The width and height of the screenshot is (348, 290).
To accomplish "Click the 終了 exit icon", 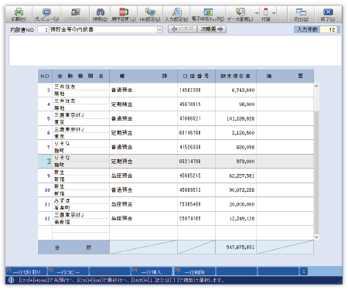I will tap(328, 15).
